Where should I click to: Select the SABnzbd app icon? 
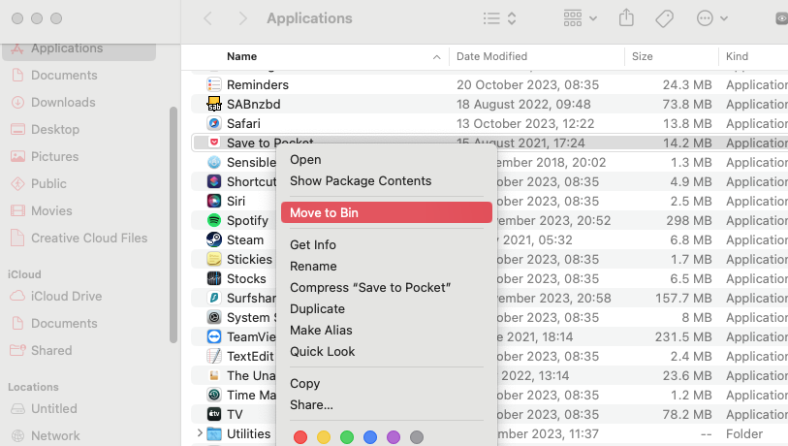click(x=214, y=104)
